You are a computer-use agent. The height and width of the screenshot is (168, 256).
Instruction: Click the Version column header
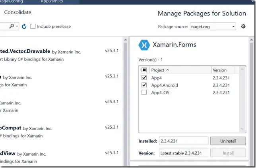click(223, 70)
